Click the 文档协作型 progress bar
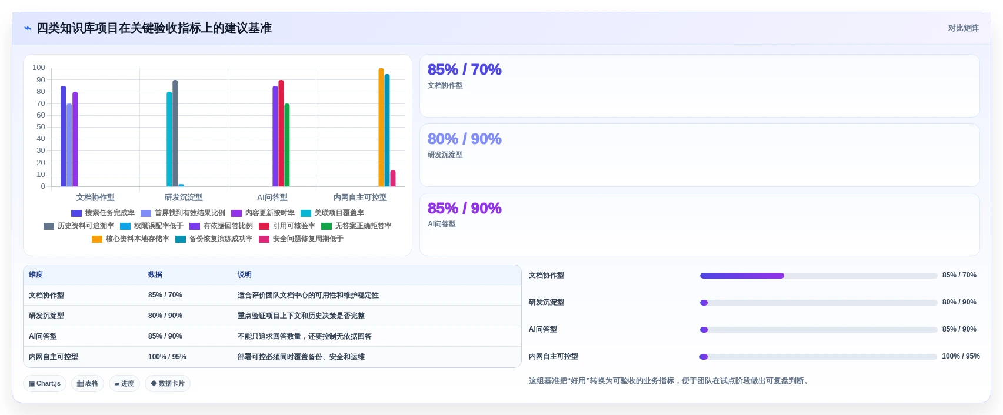Viewport: 1003px width, 415px height. 818,276
